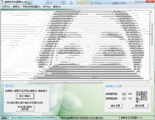
Task: Click the 500 value beside the width field
Action: [130, 94]
